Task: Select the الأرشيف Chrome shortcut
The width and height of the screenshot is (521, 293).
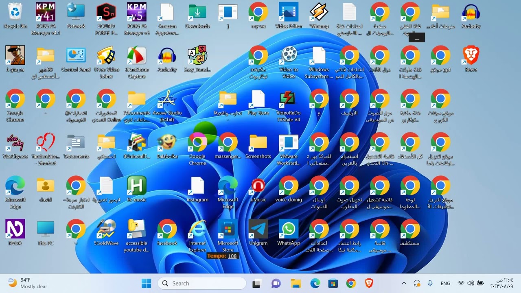Action: [349, 103]
